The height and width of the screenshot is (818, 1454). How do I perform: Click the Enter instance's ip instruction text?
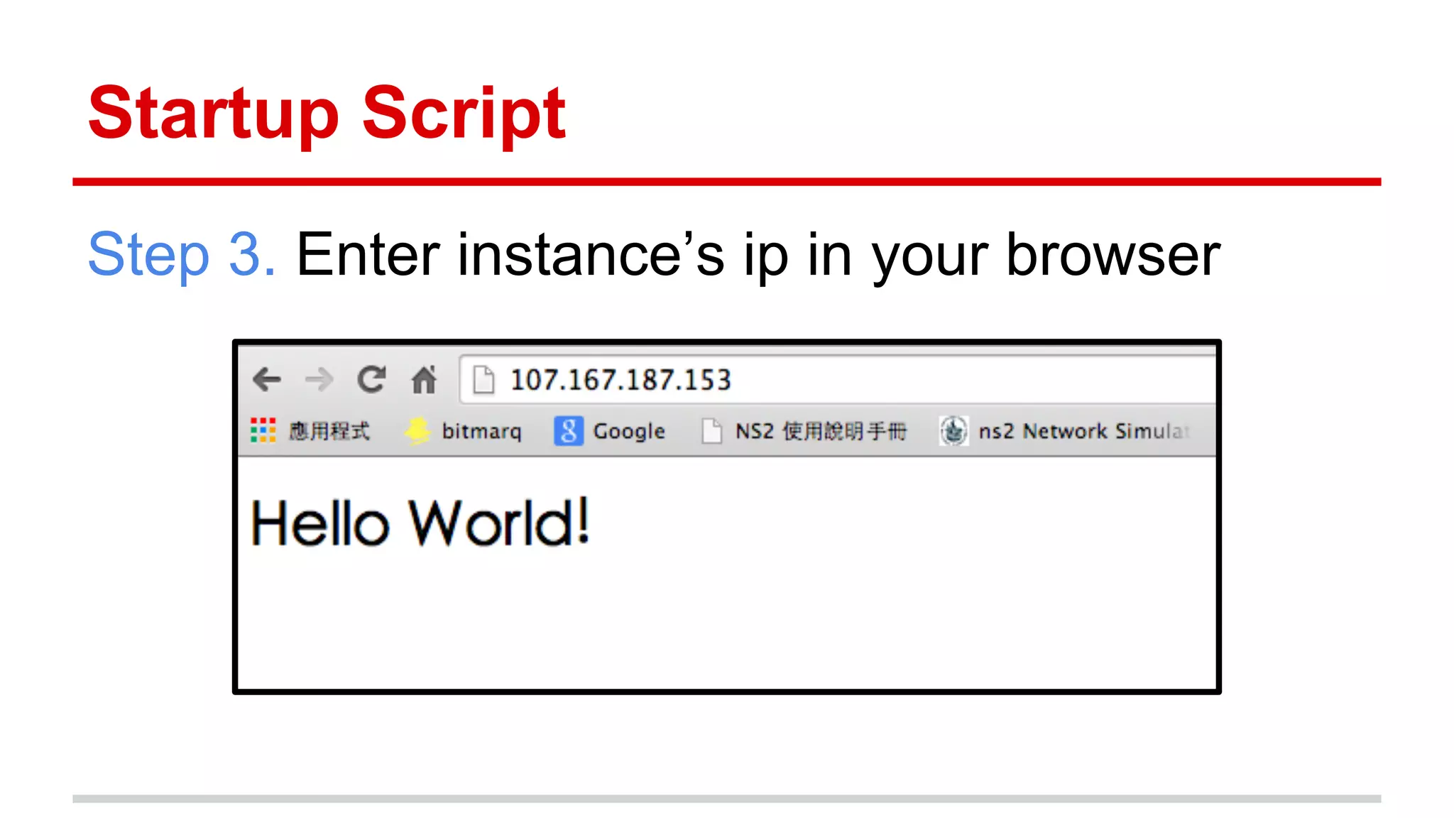click(758, 256)
